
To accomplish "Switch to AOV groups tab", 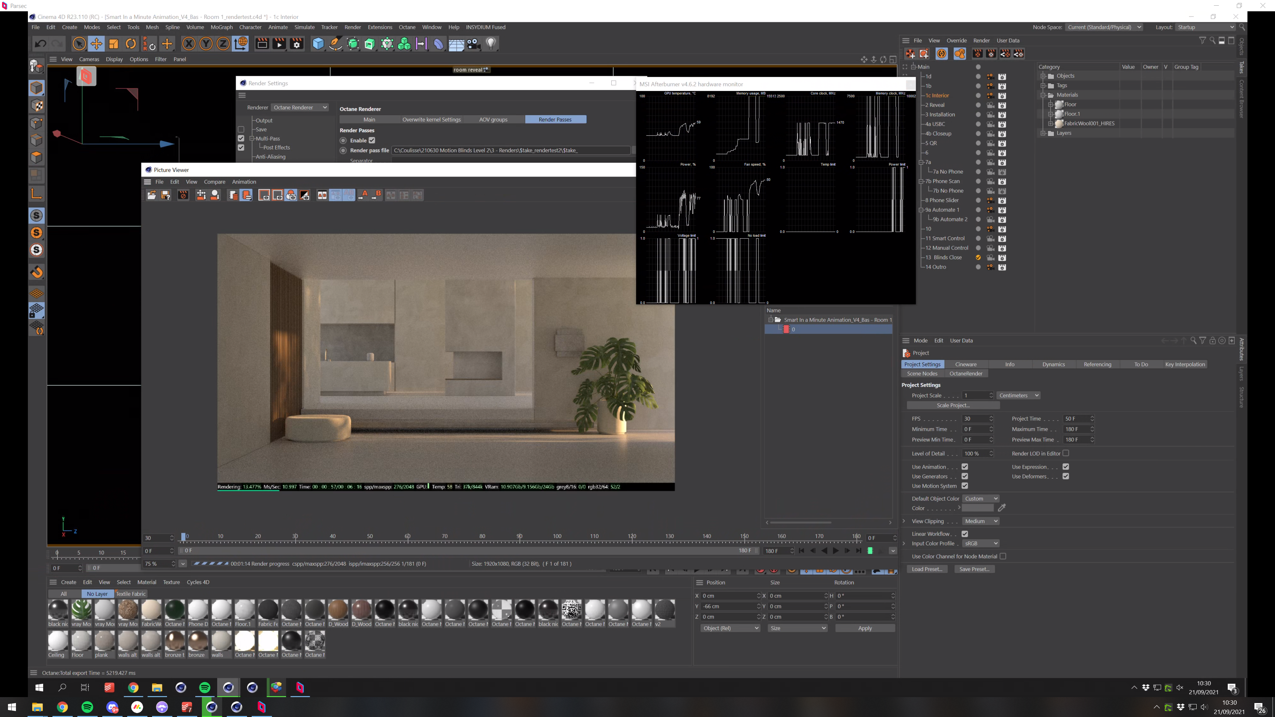I will point(493,120).
